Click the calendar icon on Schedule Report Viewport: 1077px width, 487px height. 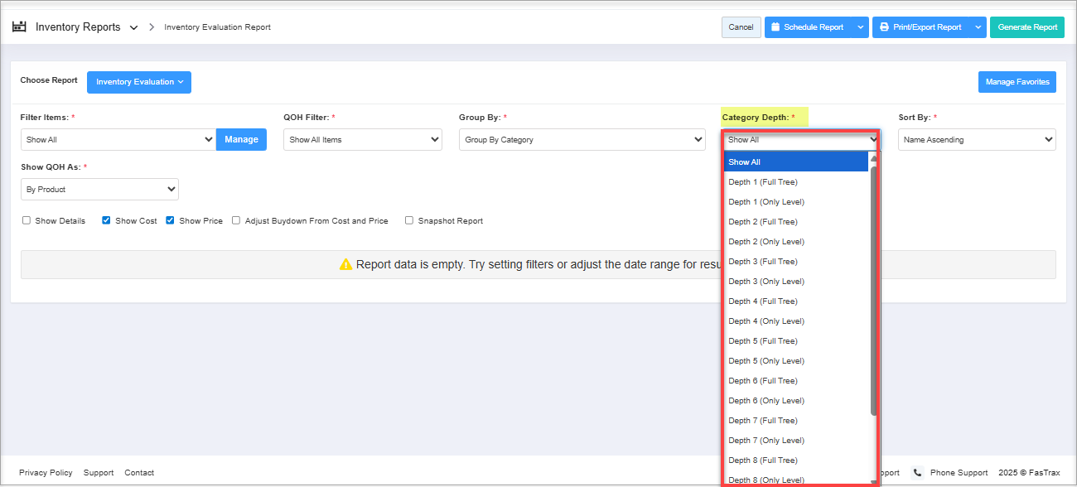(x=775, y=27)
